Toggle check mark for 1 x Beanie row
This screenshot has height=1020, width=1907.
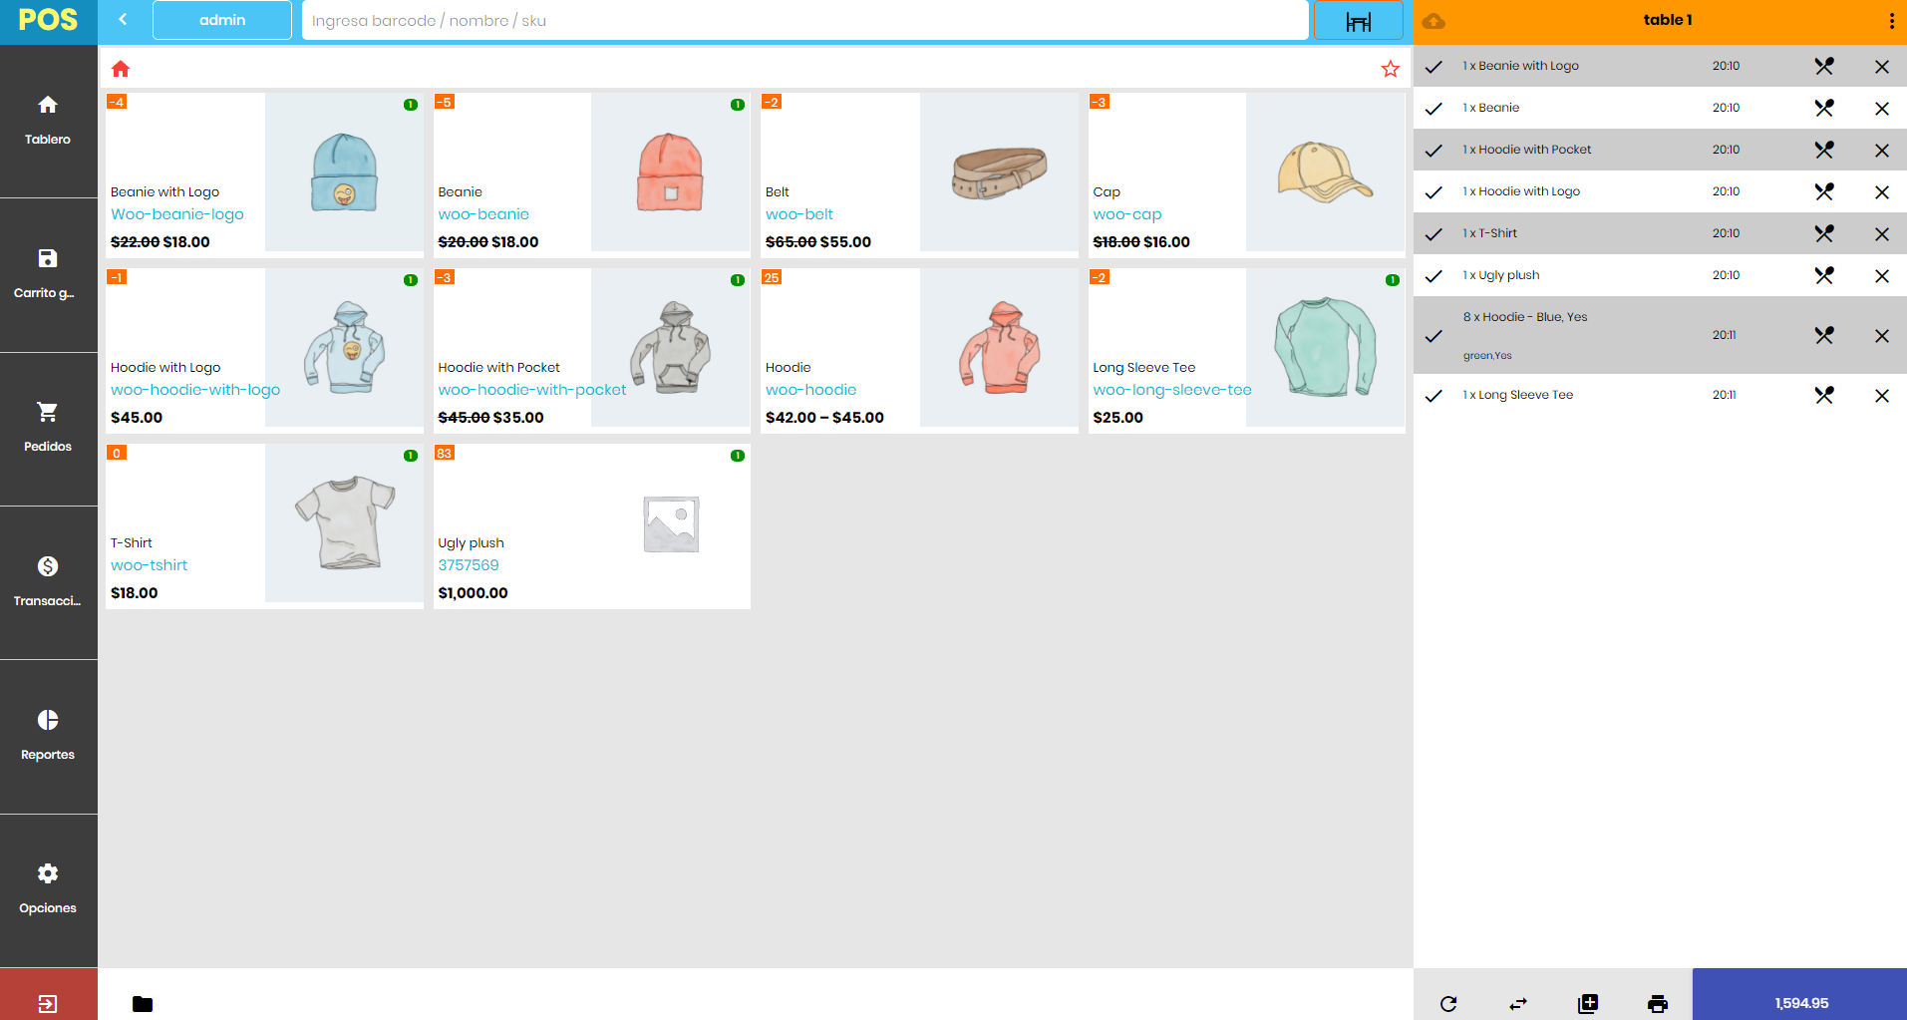[x=1433, y=109]
